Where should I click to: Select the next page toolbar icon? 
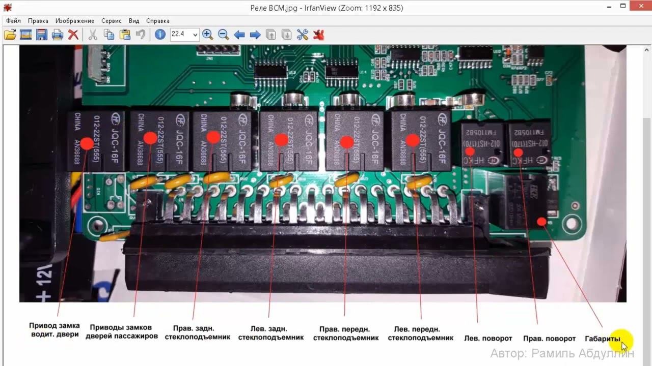287,35
